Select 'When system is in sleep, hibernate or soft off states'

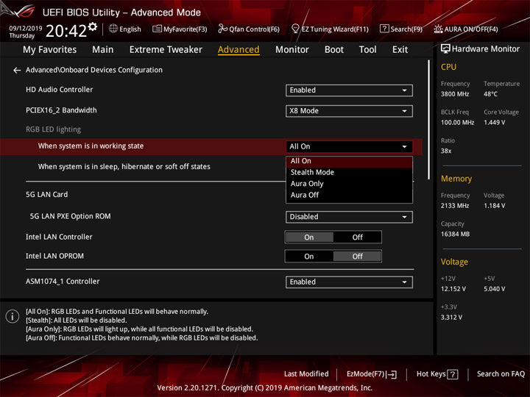click(124, 167)
